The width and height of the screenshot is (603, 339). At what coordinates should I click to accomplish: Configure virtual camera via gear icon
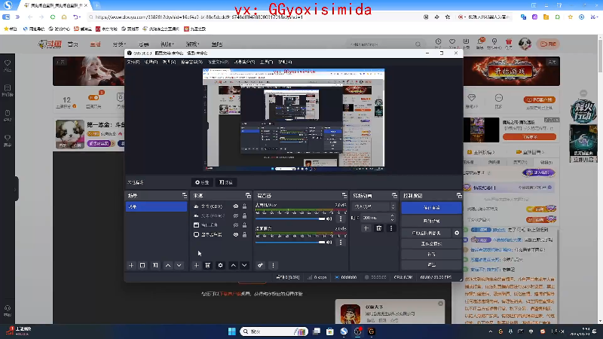[457, 233]
